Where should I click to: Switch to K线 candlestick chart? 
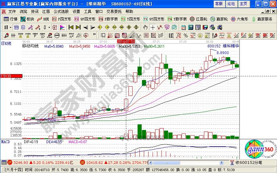point(43,19)
